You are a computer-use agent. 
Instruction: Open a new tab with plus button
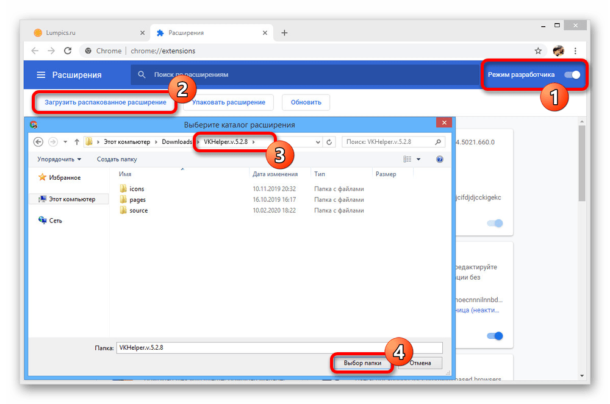click(x=284, y=33)
